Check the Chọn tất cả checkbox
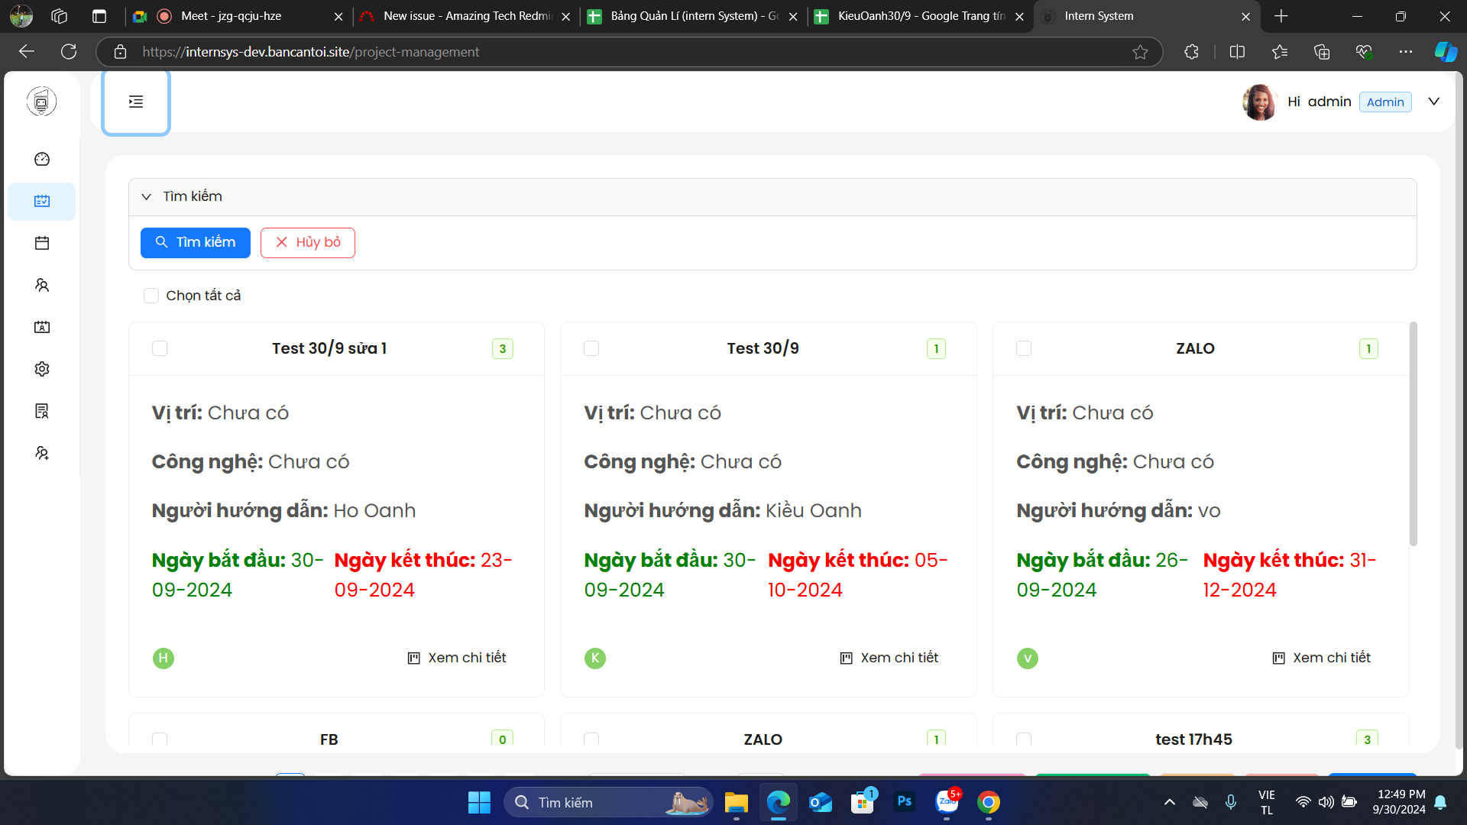Image resolution: width=1467 pixels, height=825 pixels. click(x=151, y=296)
